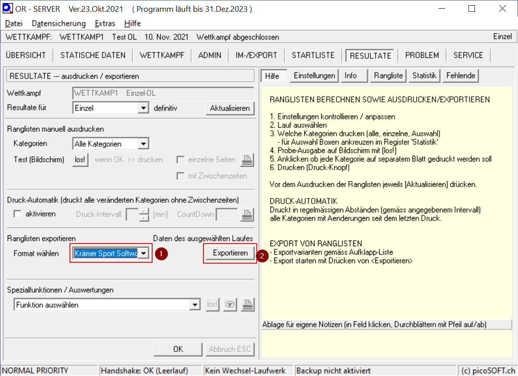The width and height of the screenshot is (518, 376).
Task: Enable the 'aktivieren' Druck-Automatik checkbox
Action: click(18, 214)
